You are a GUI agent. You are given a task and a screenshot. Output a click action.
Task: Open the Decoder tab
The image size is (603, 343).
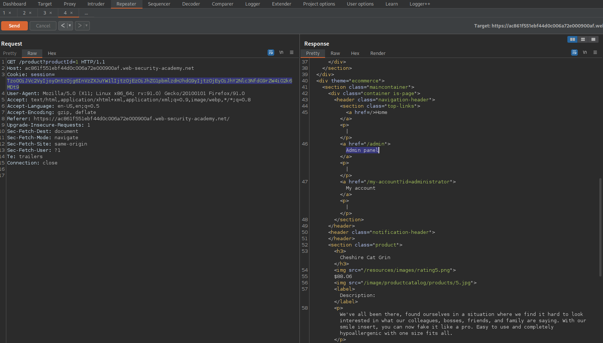[191, 4]
